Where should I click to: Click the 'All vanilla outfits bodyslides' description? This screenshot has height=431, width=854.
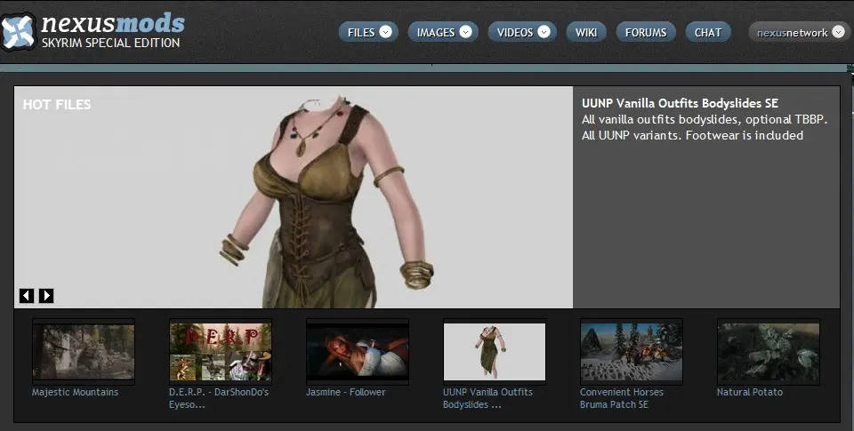(705, 127)
